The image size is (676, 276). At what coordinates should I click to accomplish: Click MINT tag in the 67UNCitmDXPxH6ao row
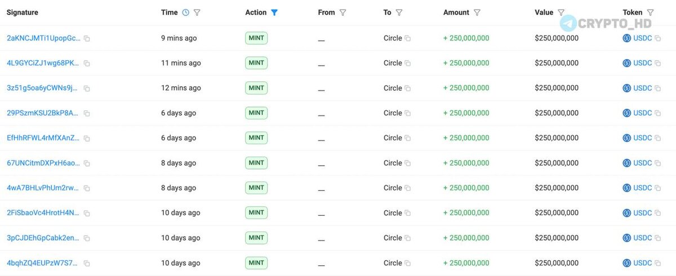pos(256,163)
